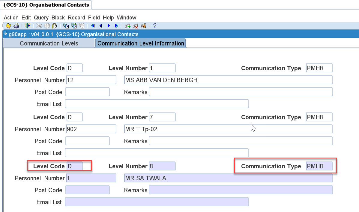Click the Enter Query icon
The height and width of the screenshot is (212, 359).
point(66,26)
